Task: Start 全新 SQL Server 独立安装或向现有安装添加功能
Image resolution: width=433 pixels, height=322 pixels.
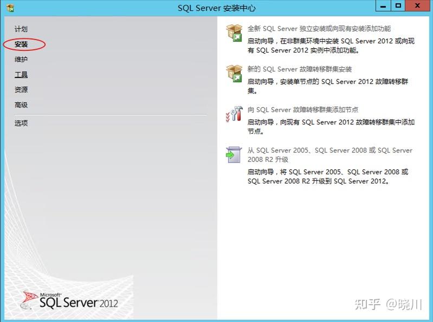Action: pyautogui.click(x=319, y=29)
